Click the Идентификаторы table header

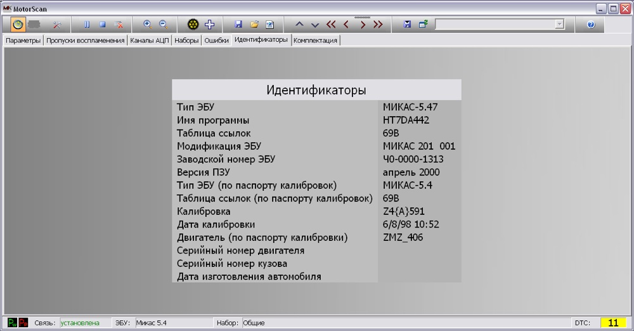coord(316,90)
